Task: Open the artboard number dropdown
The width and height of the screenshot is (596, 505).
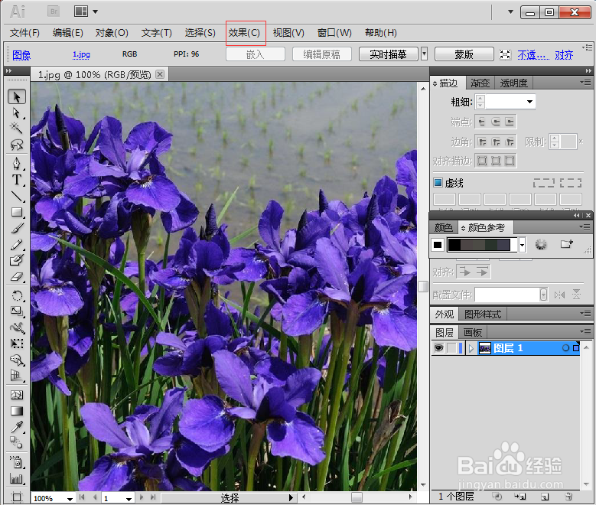Action: point(129,499)
